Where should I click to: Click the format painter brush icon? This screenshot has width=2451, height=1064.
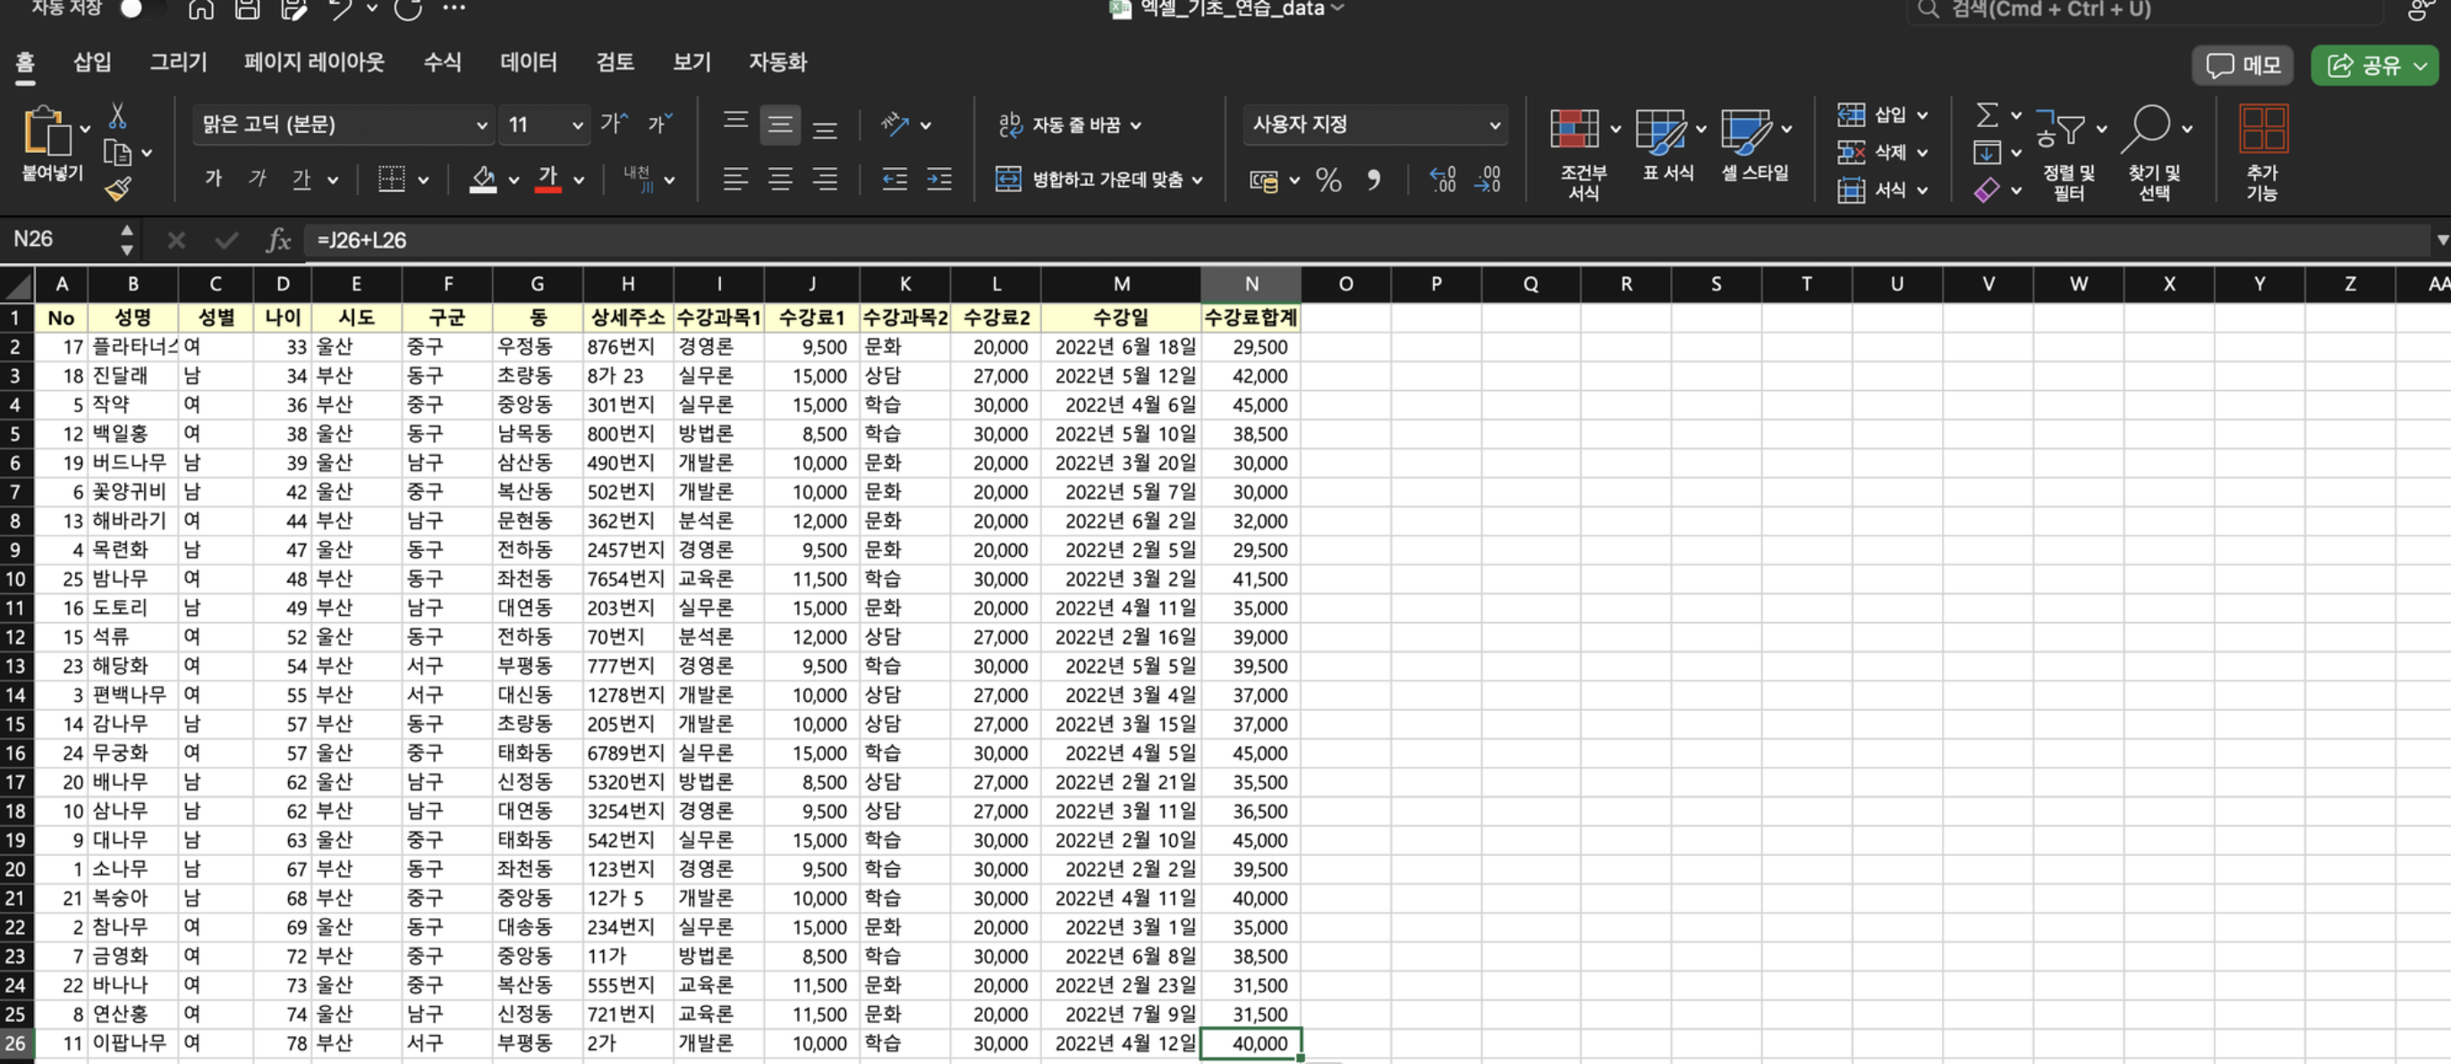(x=118, y=190)
